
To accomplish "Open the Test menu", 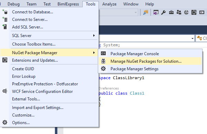I will click(x=47, y=4).
